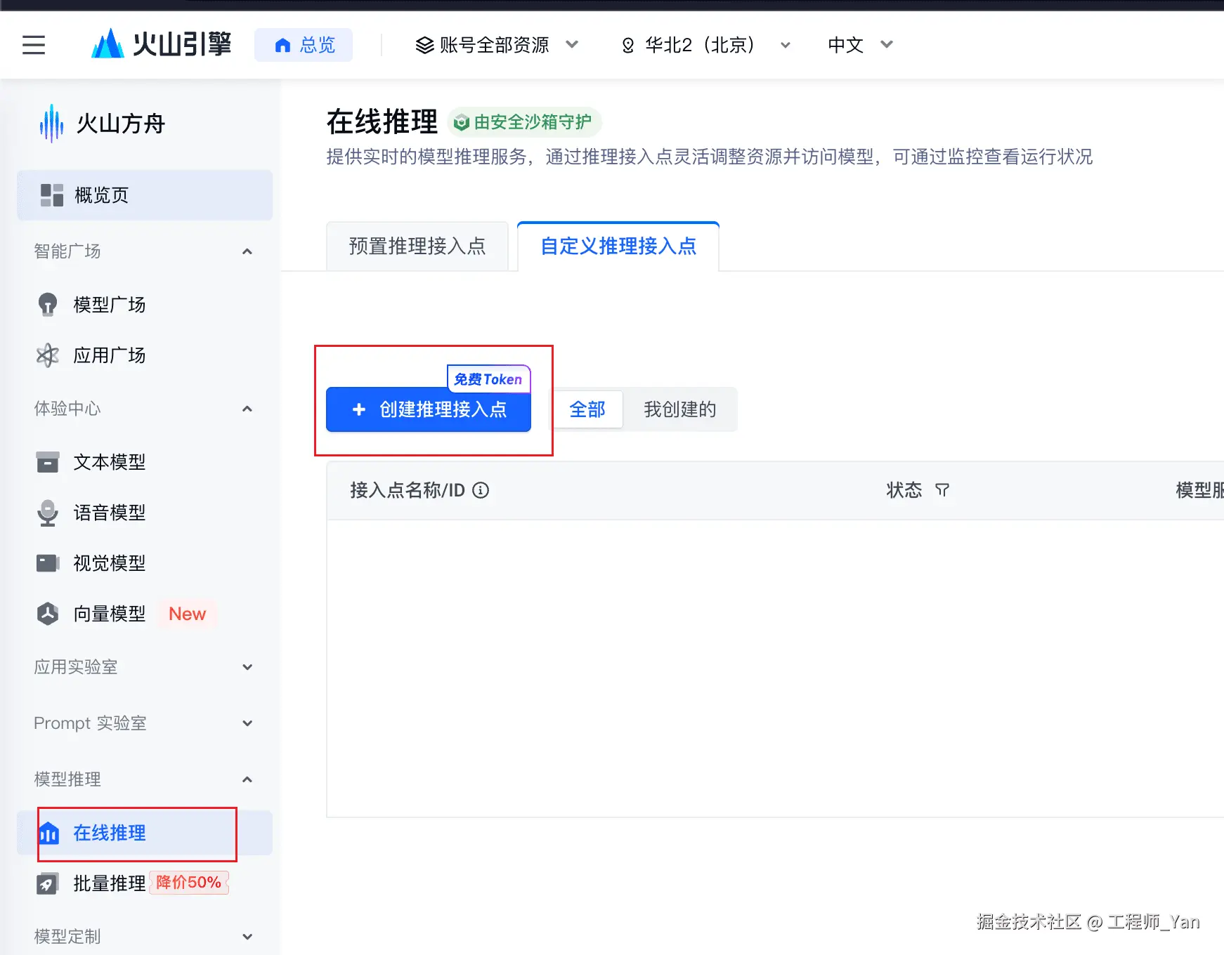Collapse the 模型推理 section

[x=247, y=779]
